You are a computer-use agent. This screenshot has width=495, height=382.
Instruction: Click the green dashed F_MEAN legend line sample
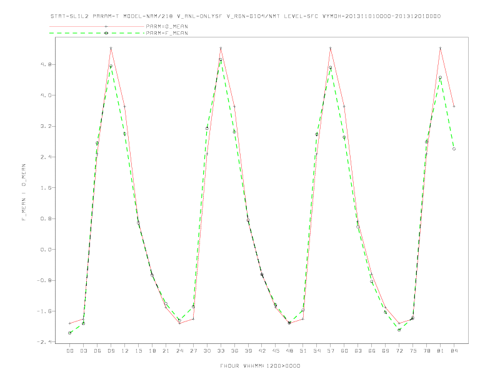[x=97, y=33]
